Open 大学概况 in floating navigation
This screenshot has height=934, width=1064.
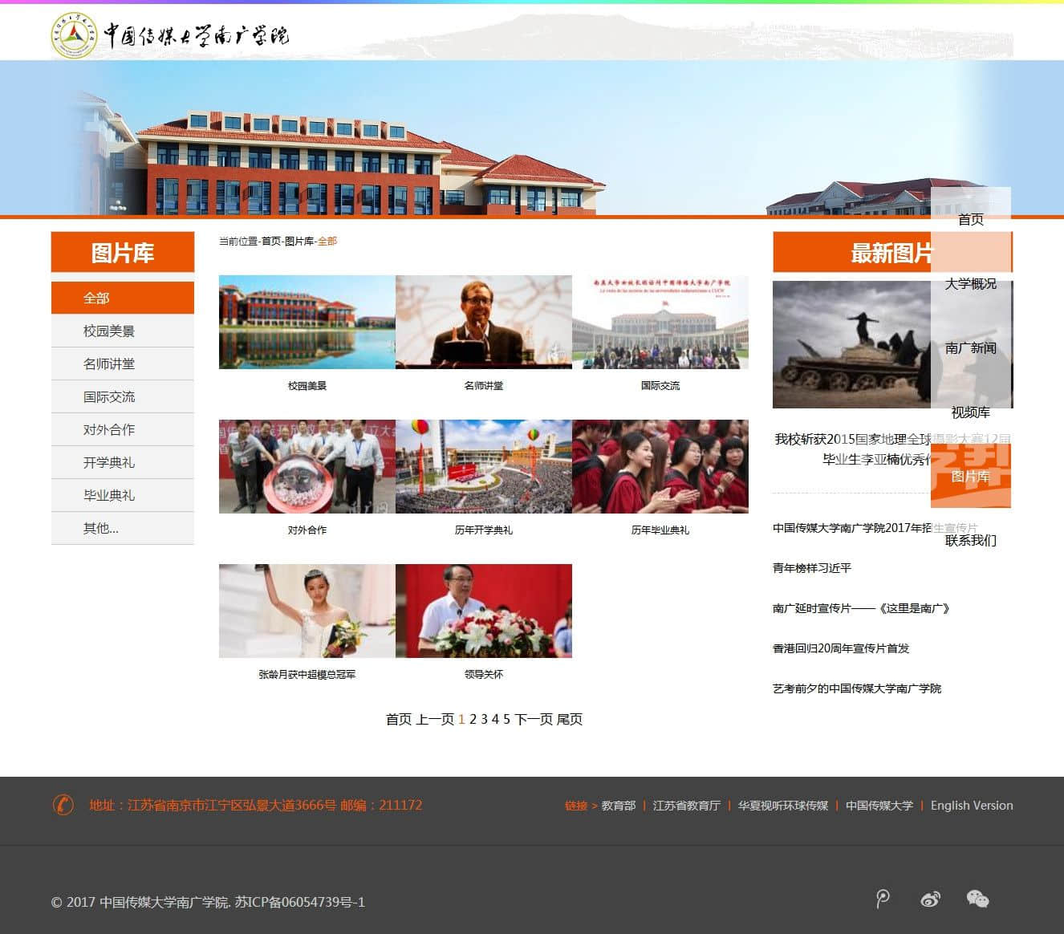[970, 283]
